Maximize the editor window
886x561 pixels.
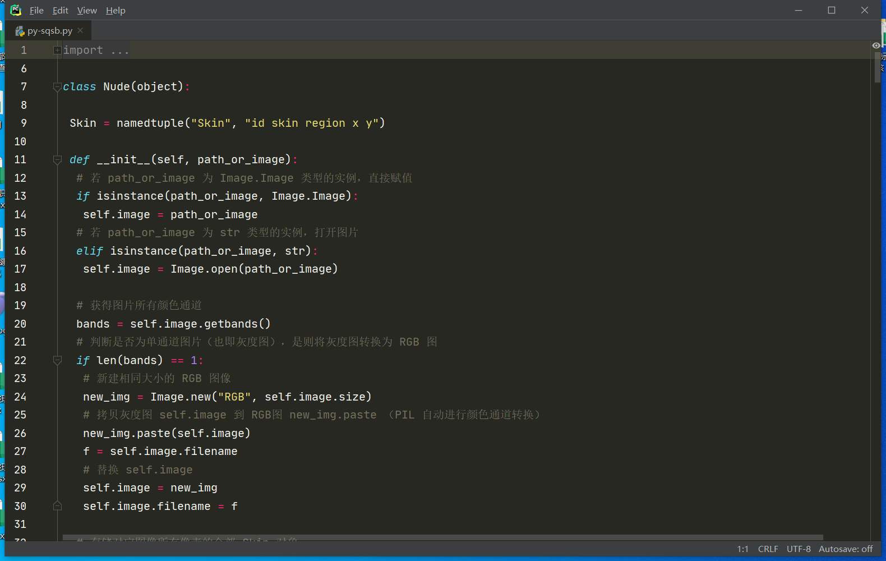tap(832, 10)
